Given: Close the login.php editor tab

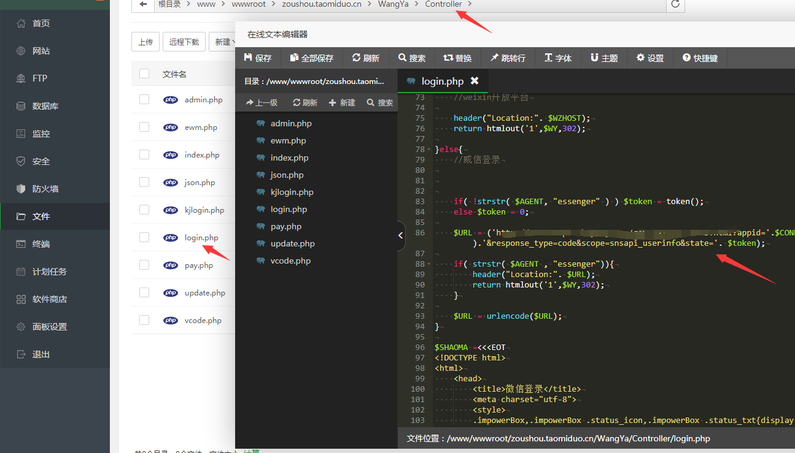Looking at the screenshot, I should pyautogui.click(x=475, y=81).
